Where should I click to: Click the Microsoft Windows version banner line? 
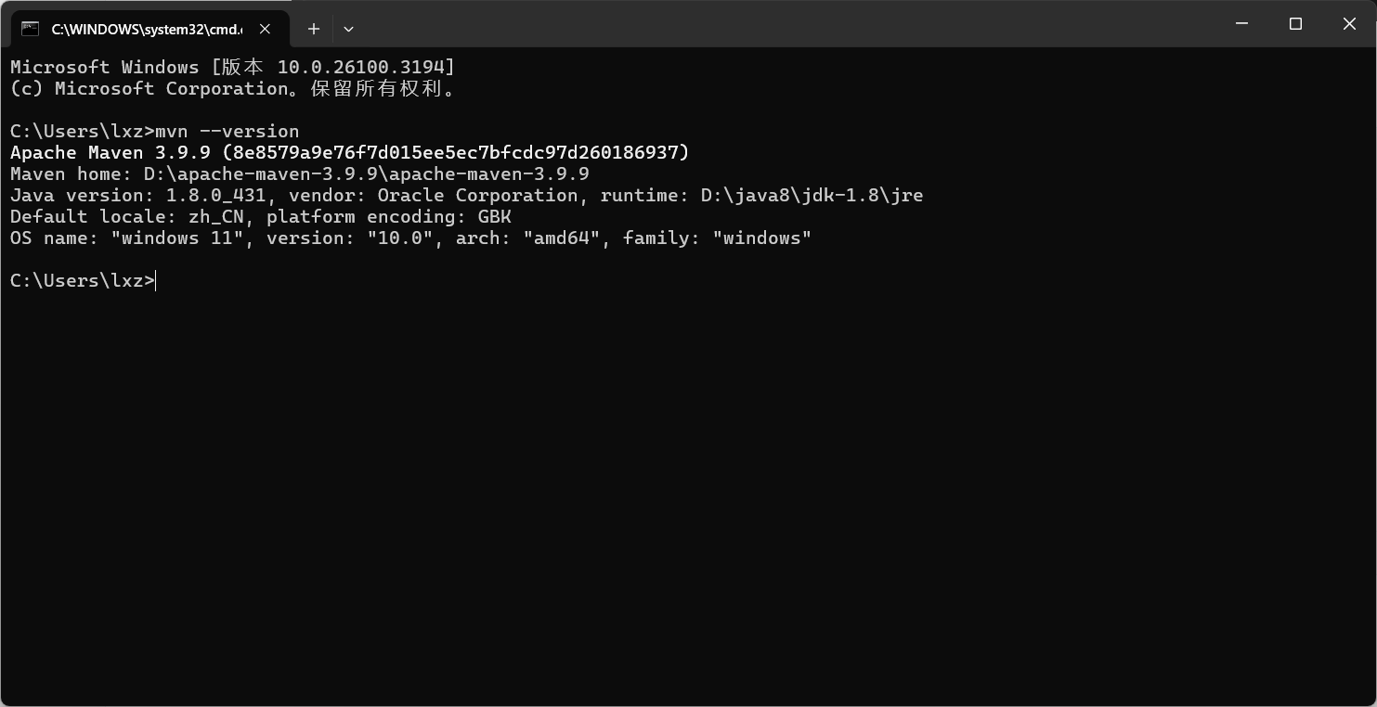click(x=232, y=67)
